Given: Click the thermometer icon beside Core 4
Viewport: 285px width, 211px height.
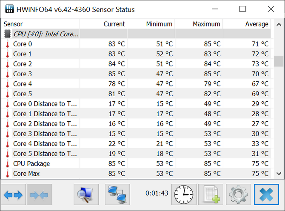Looking at the screenshot, I should [8, 84].
